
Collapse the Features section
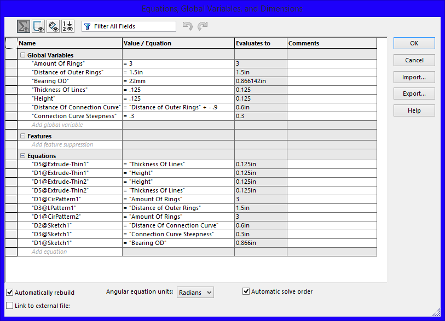click(x=22, y=136)
